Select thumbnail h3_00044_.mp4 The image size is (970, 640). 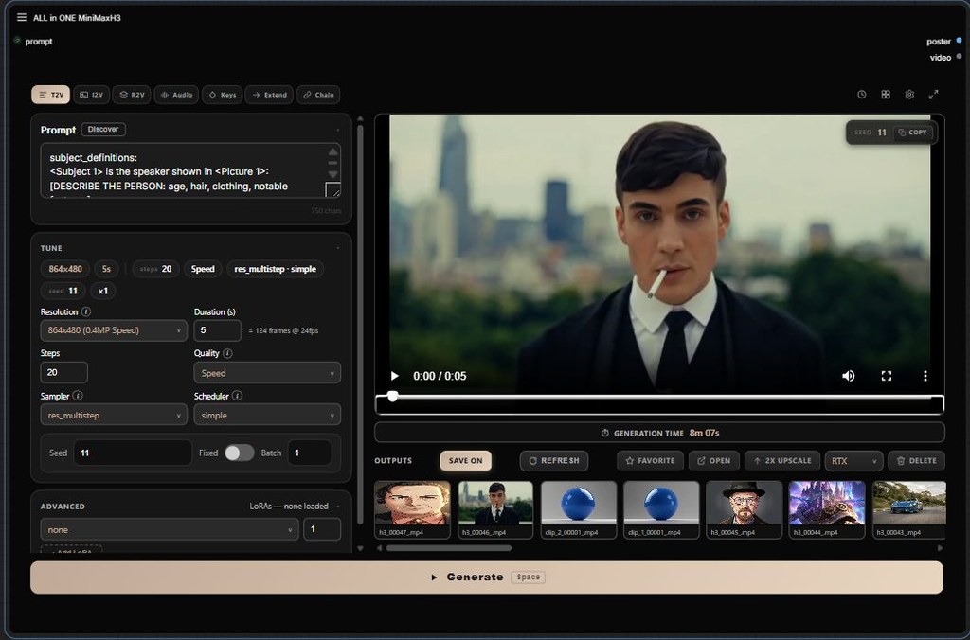827,509
